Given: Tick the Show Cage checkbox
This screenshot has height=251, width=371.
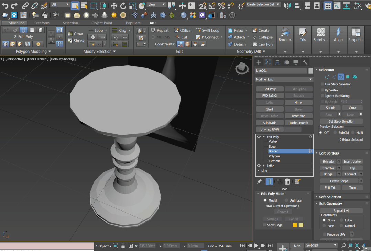Looking at the screenshot, I should pos(264,225).
